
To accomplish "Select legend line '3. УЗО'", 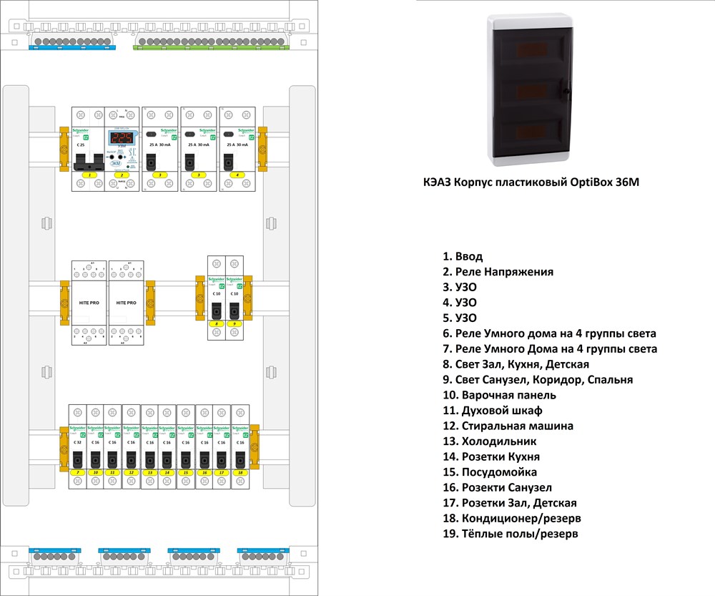I will click(460, 287).
